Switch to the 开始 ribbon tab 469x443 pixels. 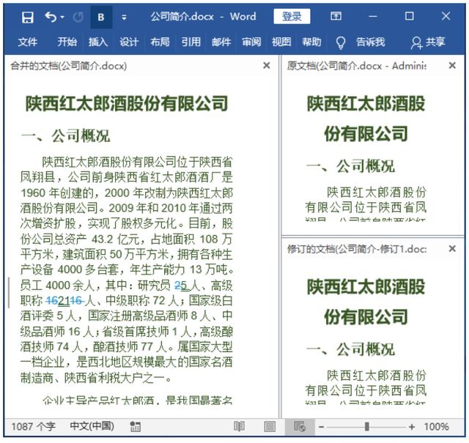point(67,42)
